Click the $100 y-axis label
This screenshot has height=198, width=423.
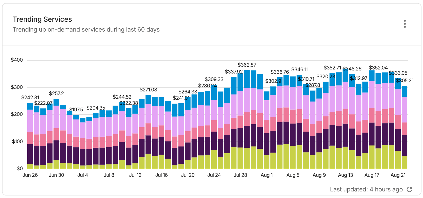point(17,141)
